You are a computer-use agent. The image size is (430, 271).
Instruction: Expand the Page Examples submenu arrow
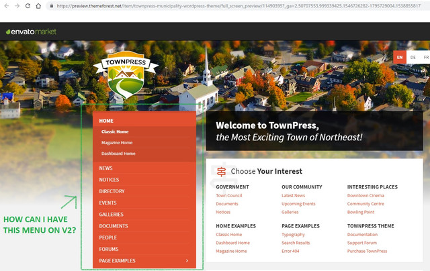click(x=187, y=260)
